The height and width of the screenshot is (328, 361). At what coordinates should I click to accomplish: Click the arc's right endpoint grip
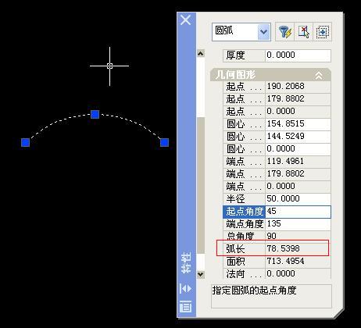tap(164, 142)
